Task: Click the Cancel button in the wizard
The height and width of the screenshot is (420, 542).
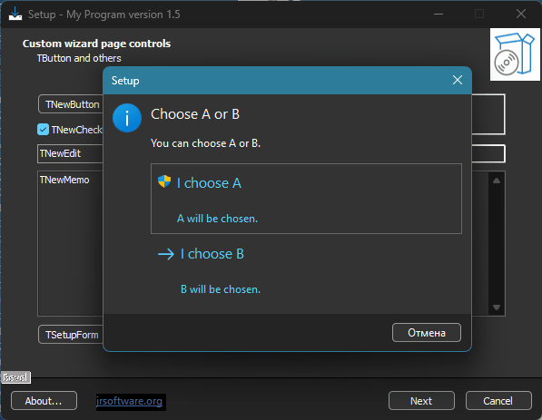Action: [x=498, y=401]
